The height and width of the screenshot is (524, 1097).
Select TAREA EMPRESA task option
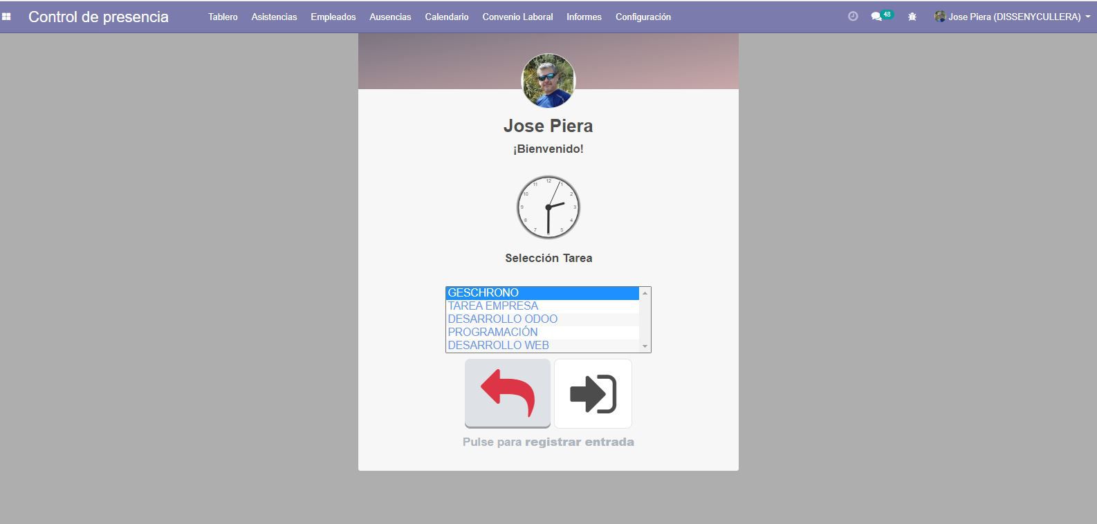coord(492,306)
